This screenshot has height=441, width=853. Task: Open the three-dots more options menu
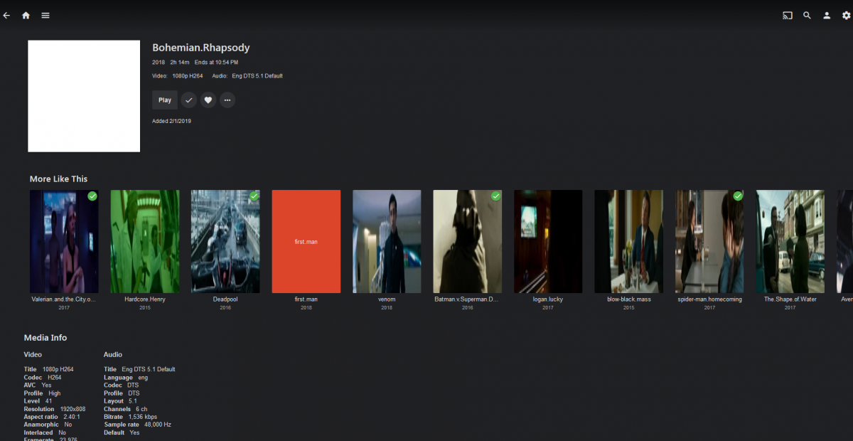[x=227, y=100]
